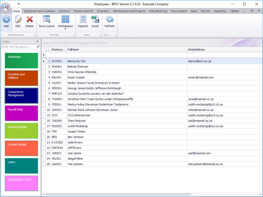The width and height of the screenshot is (263, 197).
Task: Open the Finance and HR tab
Action: pos(83,11)
